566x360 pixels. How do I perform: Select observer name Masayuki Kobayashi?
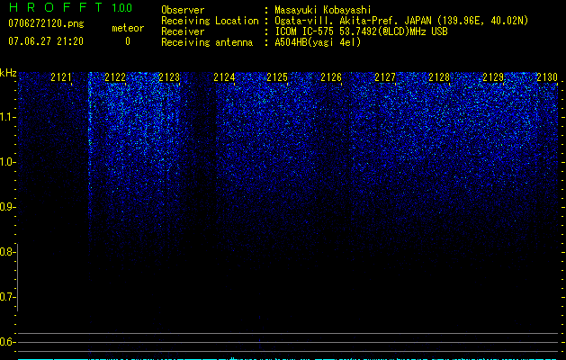click(323, 10)
